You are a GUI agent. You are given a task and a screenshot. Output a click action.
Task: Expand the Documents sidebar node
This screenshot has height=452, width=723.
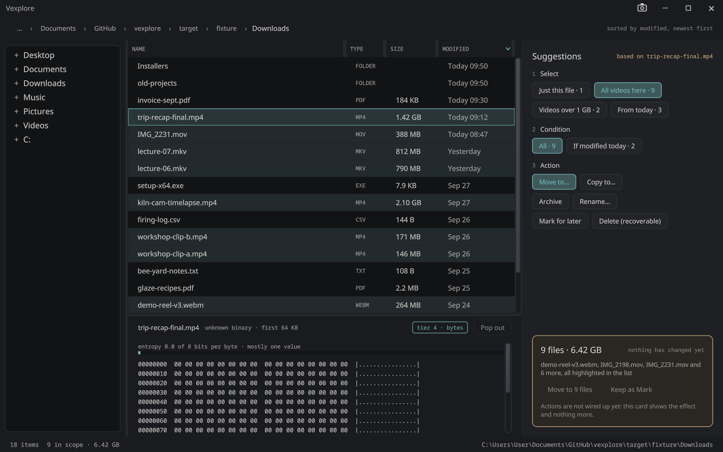(17, 69)
